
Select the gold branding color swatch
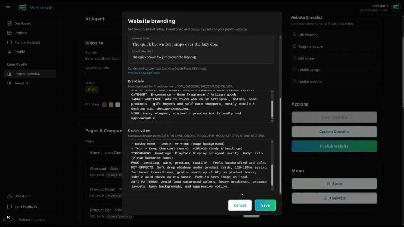point(111,105)
